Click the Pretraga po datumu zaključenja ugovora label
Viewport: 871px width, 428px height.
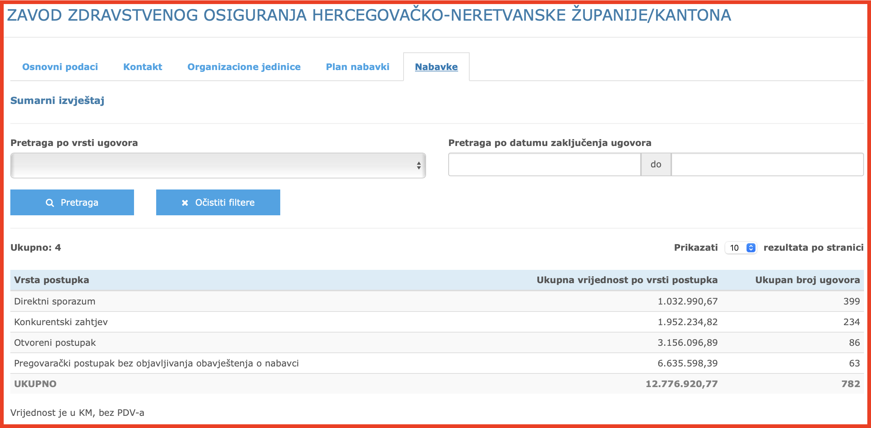pyautogui.click(x=550, y=143)
